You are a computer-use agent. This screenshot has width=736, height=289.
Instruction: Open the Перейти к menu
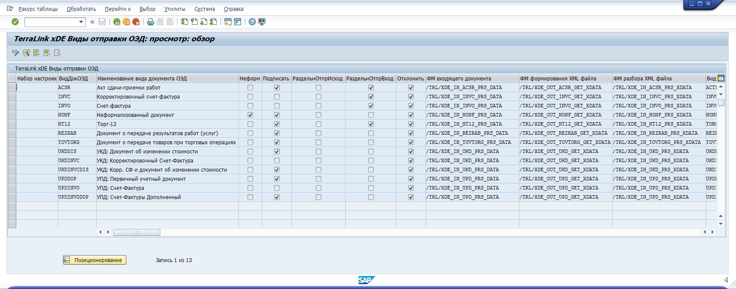pyautogui.click(x=118, y=9)
